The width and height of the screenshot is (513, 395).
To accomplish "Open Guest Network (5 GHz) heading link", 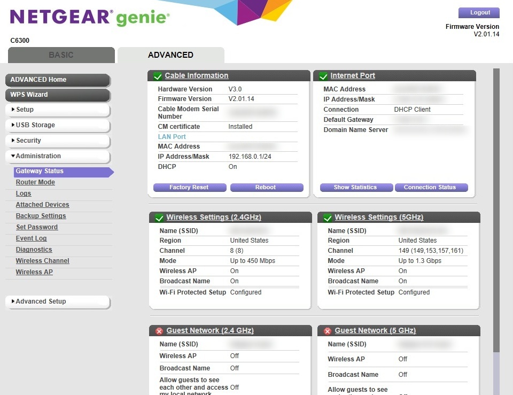I will [x=375, y=330].
